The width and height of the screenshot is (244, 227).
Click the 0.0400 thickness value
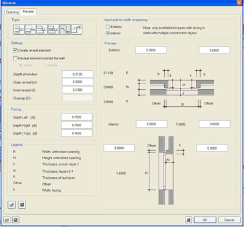tap(109, 87)
